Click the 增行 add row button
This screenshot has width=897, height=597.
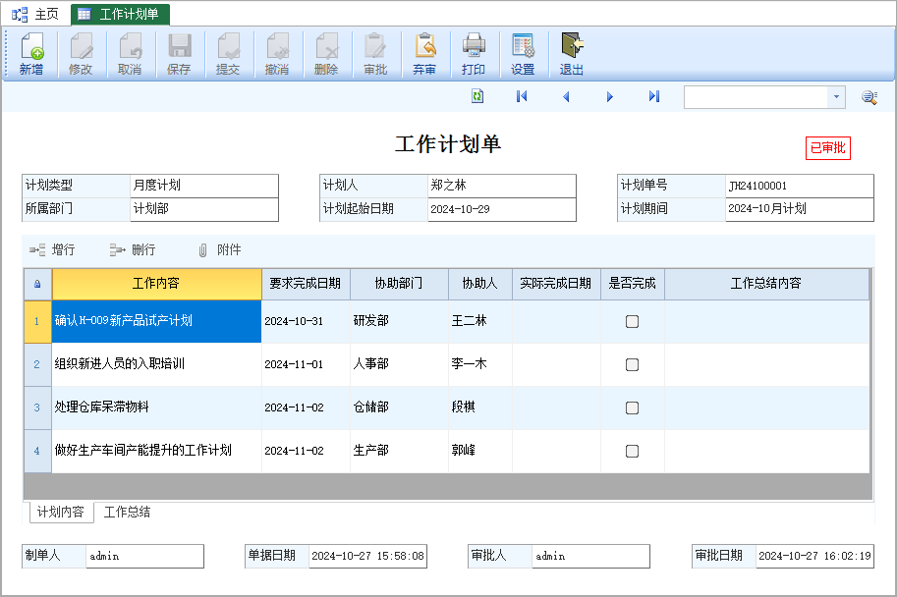[x=52, y=249]
